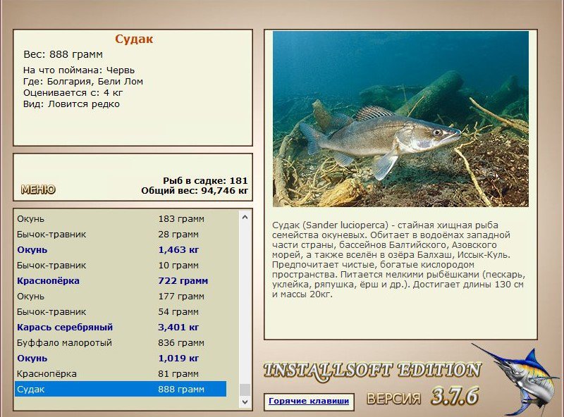Click the fish list scroll up arrow
The width and height of the screenshot is (564, 417).
pyautogui.click(x=245, y=217)
